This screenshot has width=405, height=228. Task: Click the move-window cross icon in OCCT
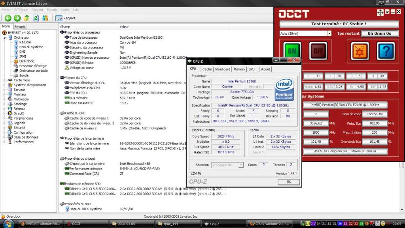tap(380, 12)
